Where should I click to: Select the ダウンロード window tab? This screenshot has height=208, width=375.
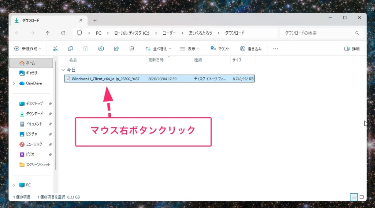pyautogui.click(x=49, y=20)
